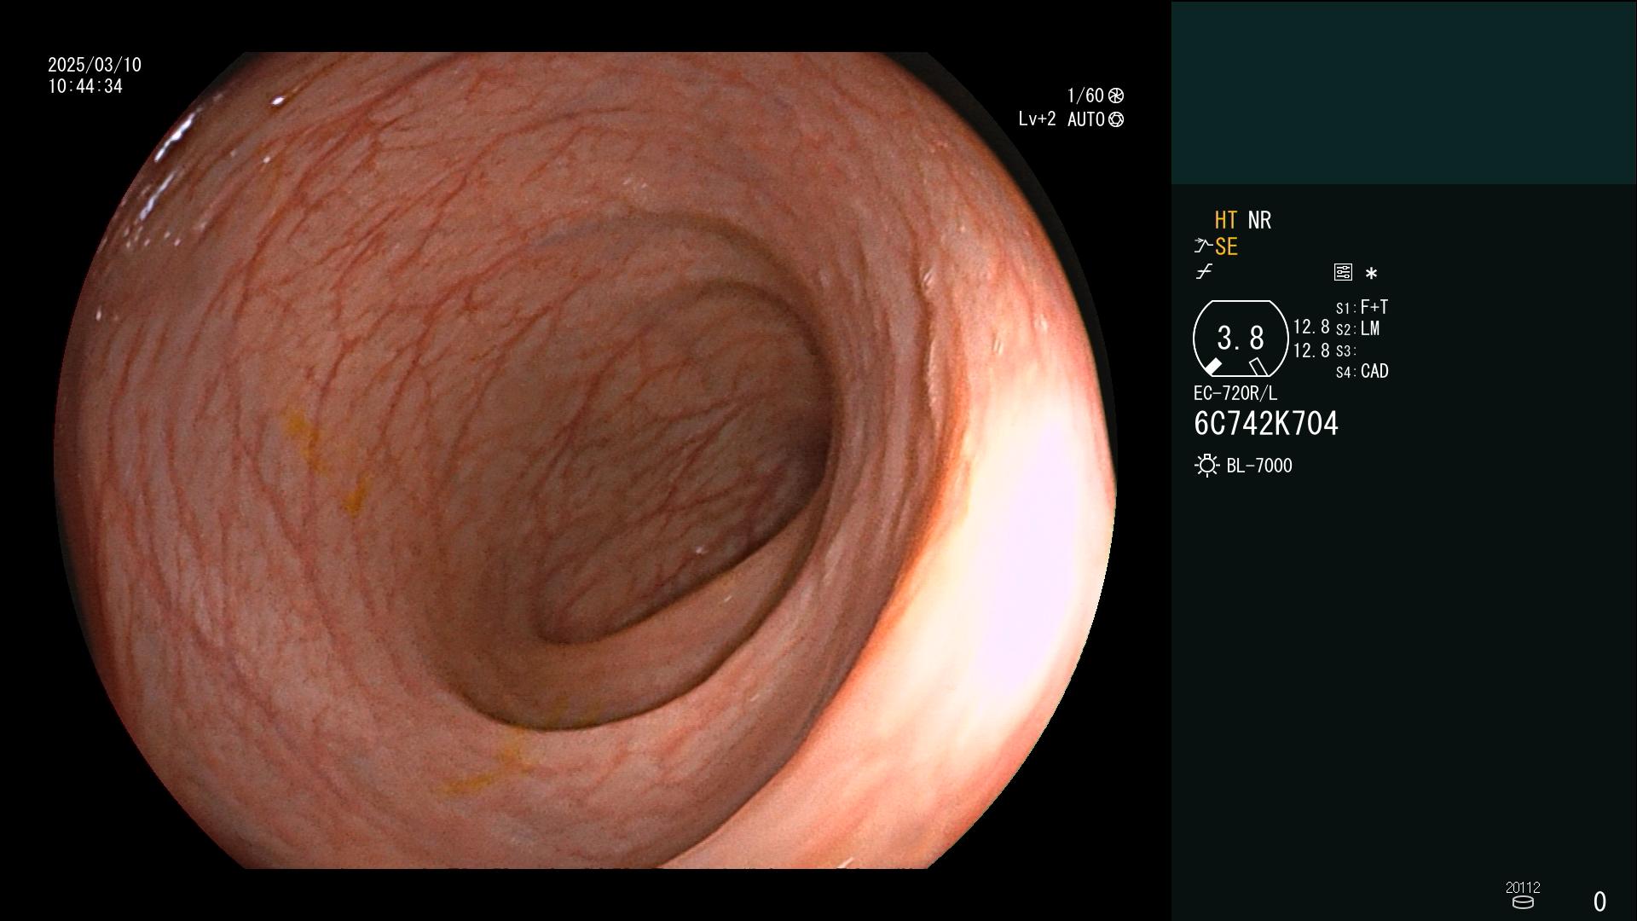Click the BL-7000 light source label
The width and height of the screenshot is (1637, 921).
pyautogui.click(x=1259, y=466)
